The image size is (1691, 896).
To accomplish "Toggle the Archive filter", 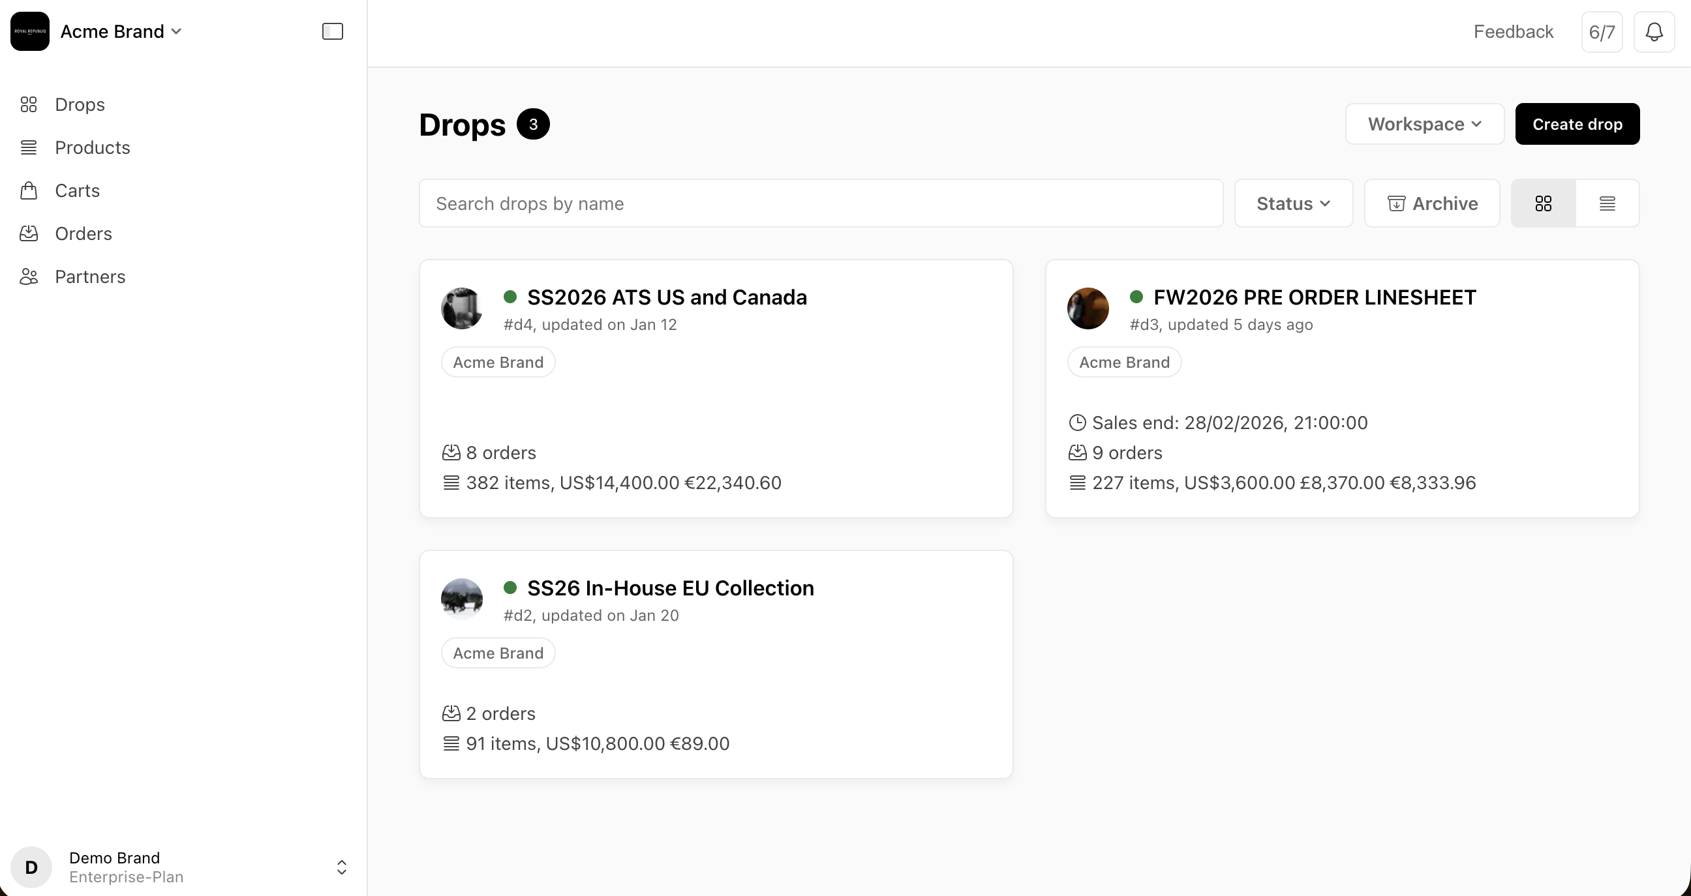I will (x=1432, y=203).
